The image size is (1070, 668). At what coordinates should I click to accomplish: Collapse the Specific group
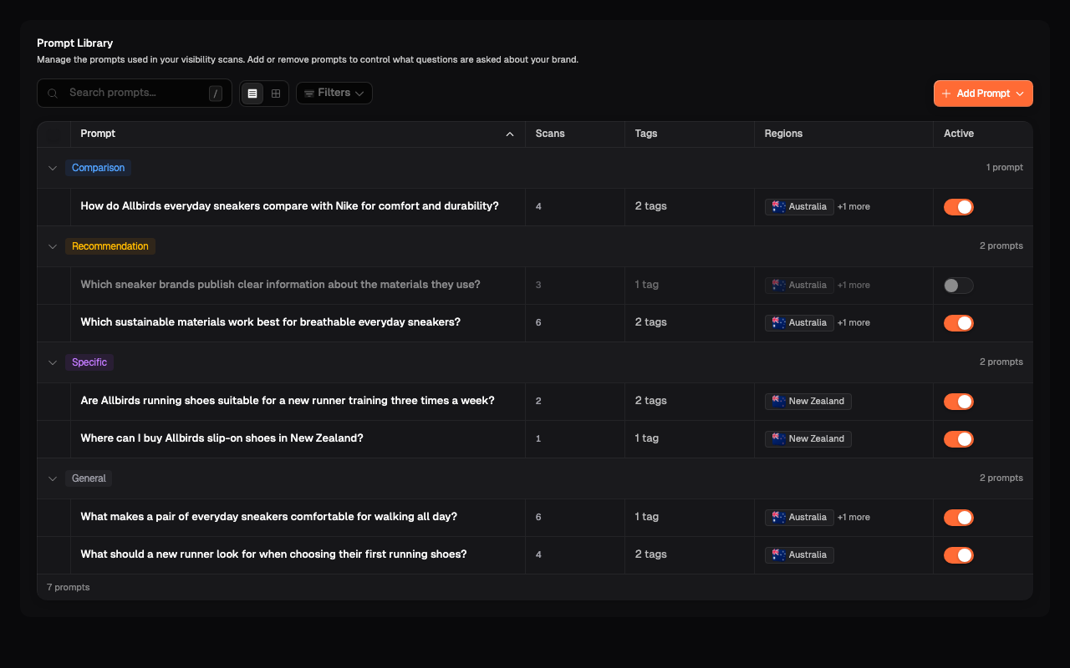coord(53,362)
